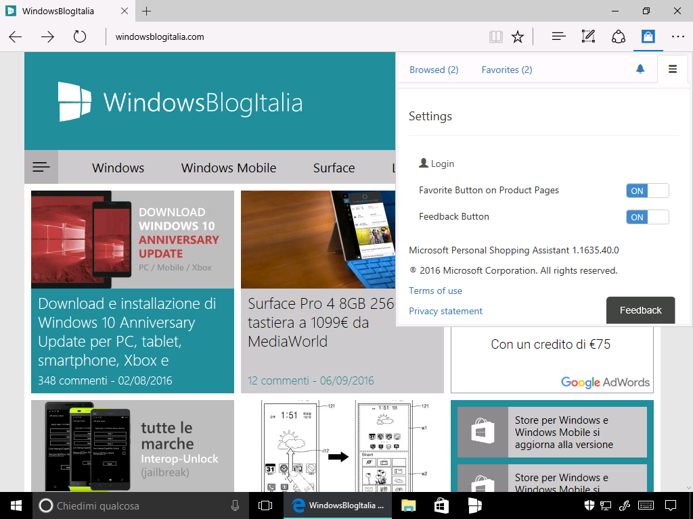The height and width of the screenshot is (519, 693).
Task: Open the WindowsBlogItalia site navigation hamburger
Action: coord(41,167)
